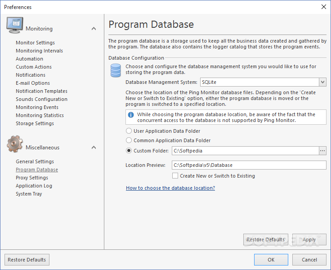Viewport: 331px width, 270px height.
Task: Click the Cancel button
Action: (x=309, y=260)
